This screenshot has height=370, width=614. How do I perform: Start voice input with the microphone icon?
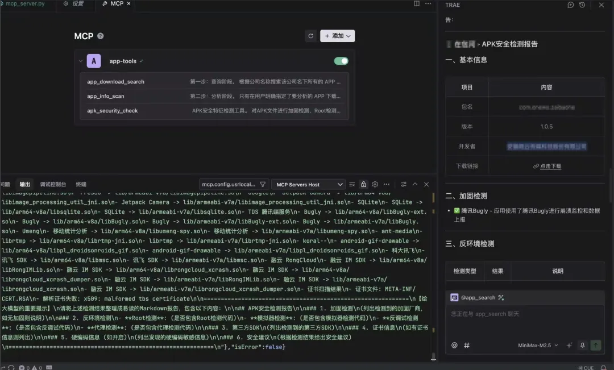(582, 346)
